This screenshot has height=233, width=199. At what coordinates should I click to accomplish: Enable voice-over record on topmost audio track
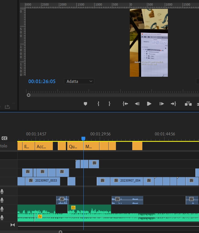pos(3,191)
